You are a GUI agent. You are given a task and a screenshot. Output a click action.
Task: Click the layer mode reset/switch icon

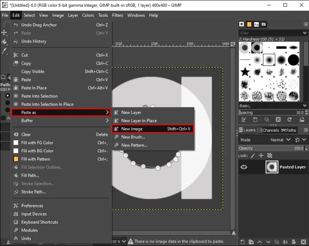[297, 140]
